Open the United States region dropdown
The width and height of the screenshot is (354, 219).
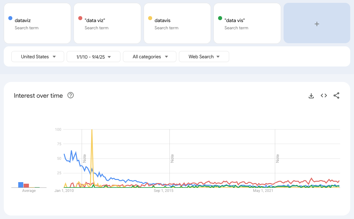[38, 57]
